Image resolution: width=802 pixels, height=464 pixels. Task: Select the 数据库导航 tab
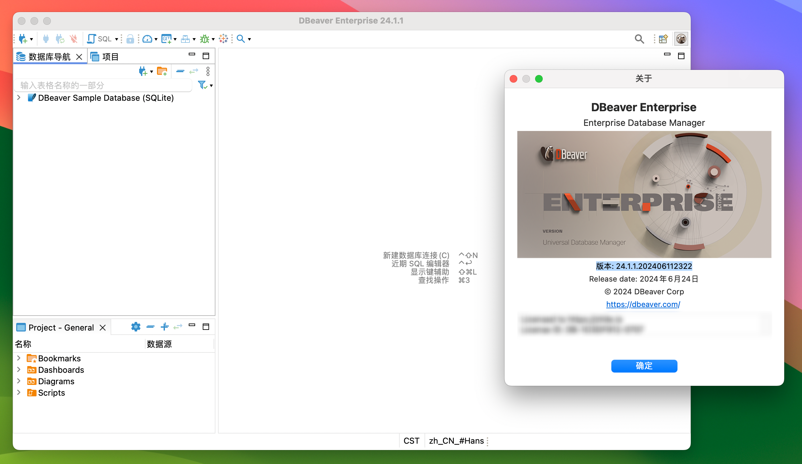[45, 56]
